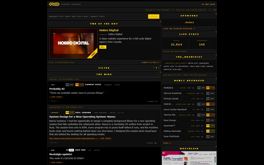Open Laura Jordan Bambach profile

pos(175,109)
